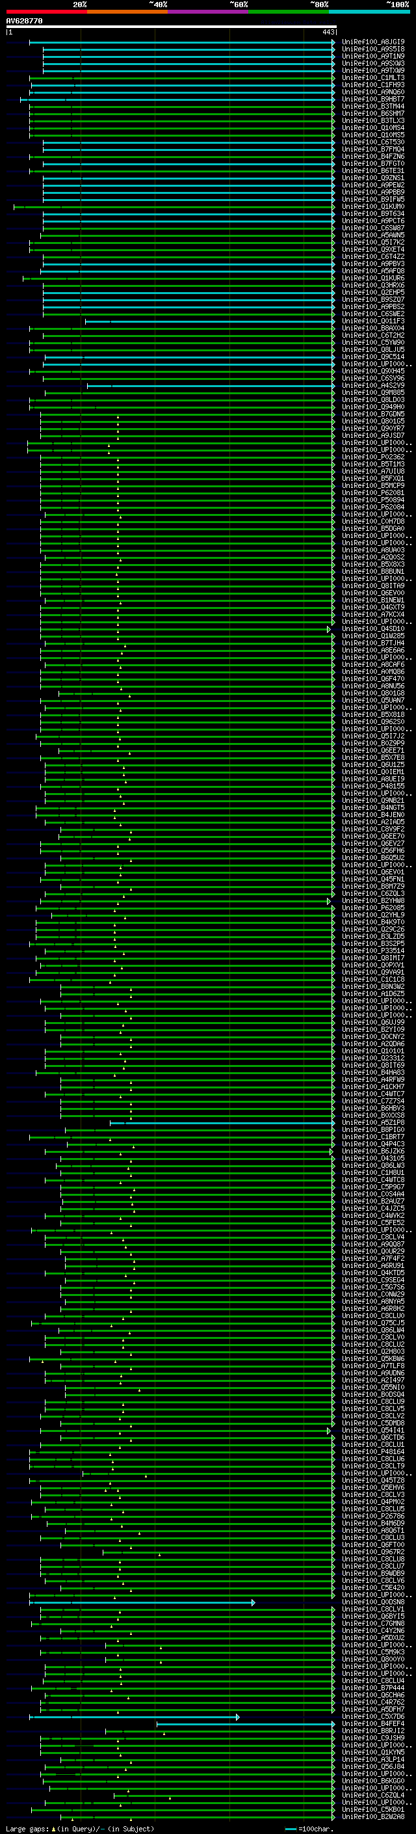Select UniRef100_B9HBT7 entry

pyautogui.click(x=373, y=99)
